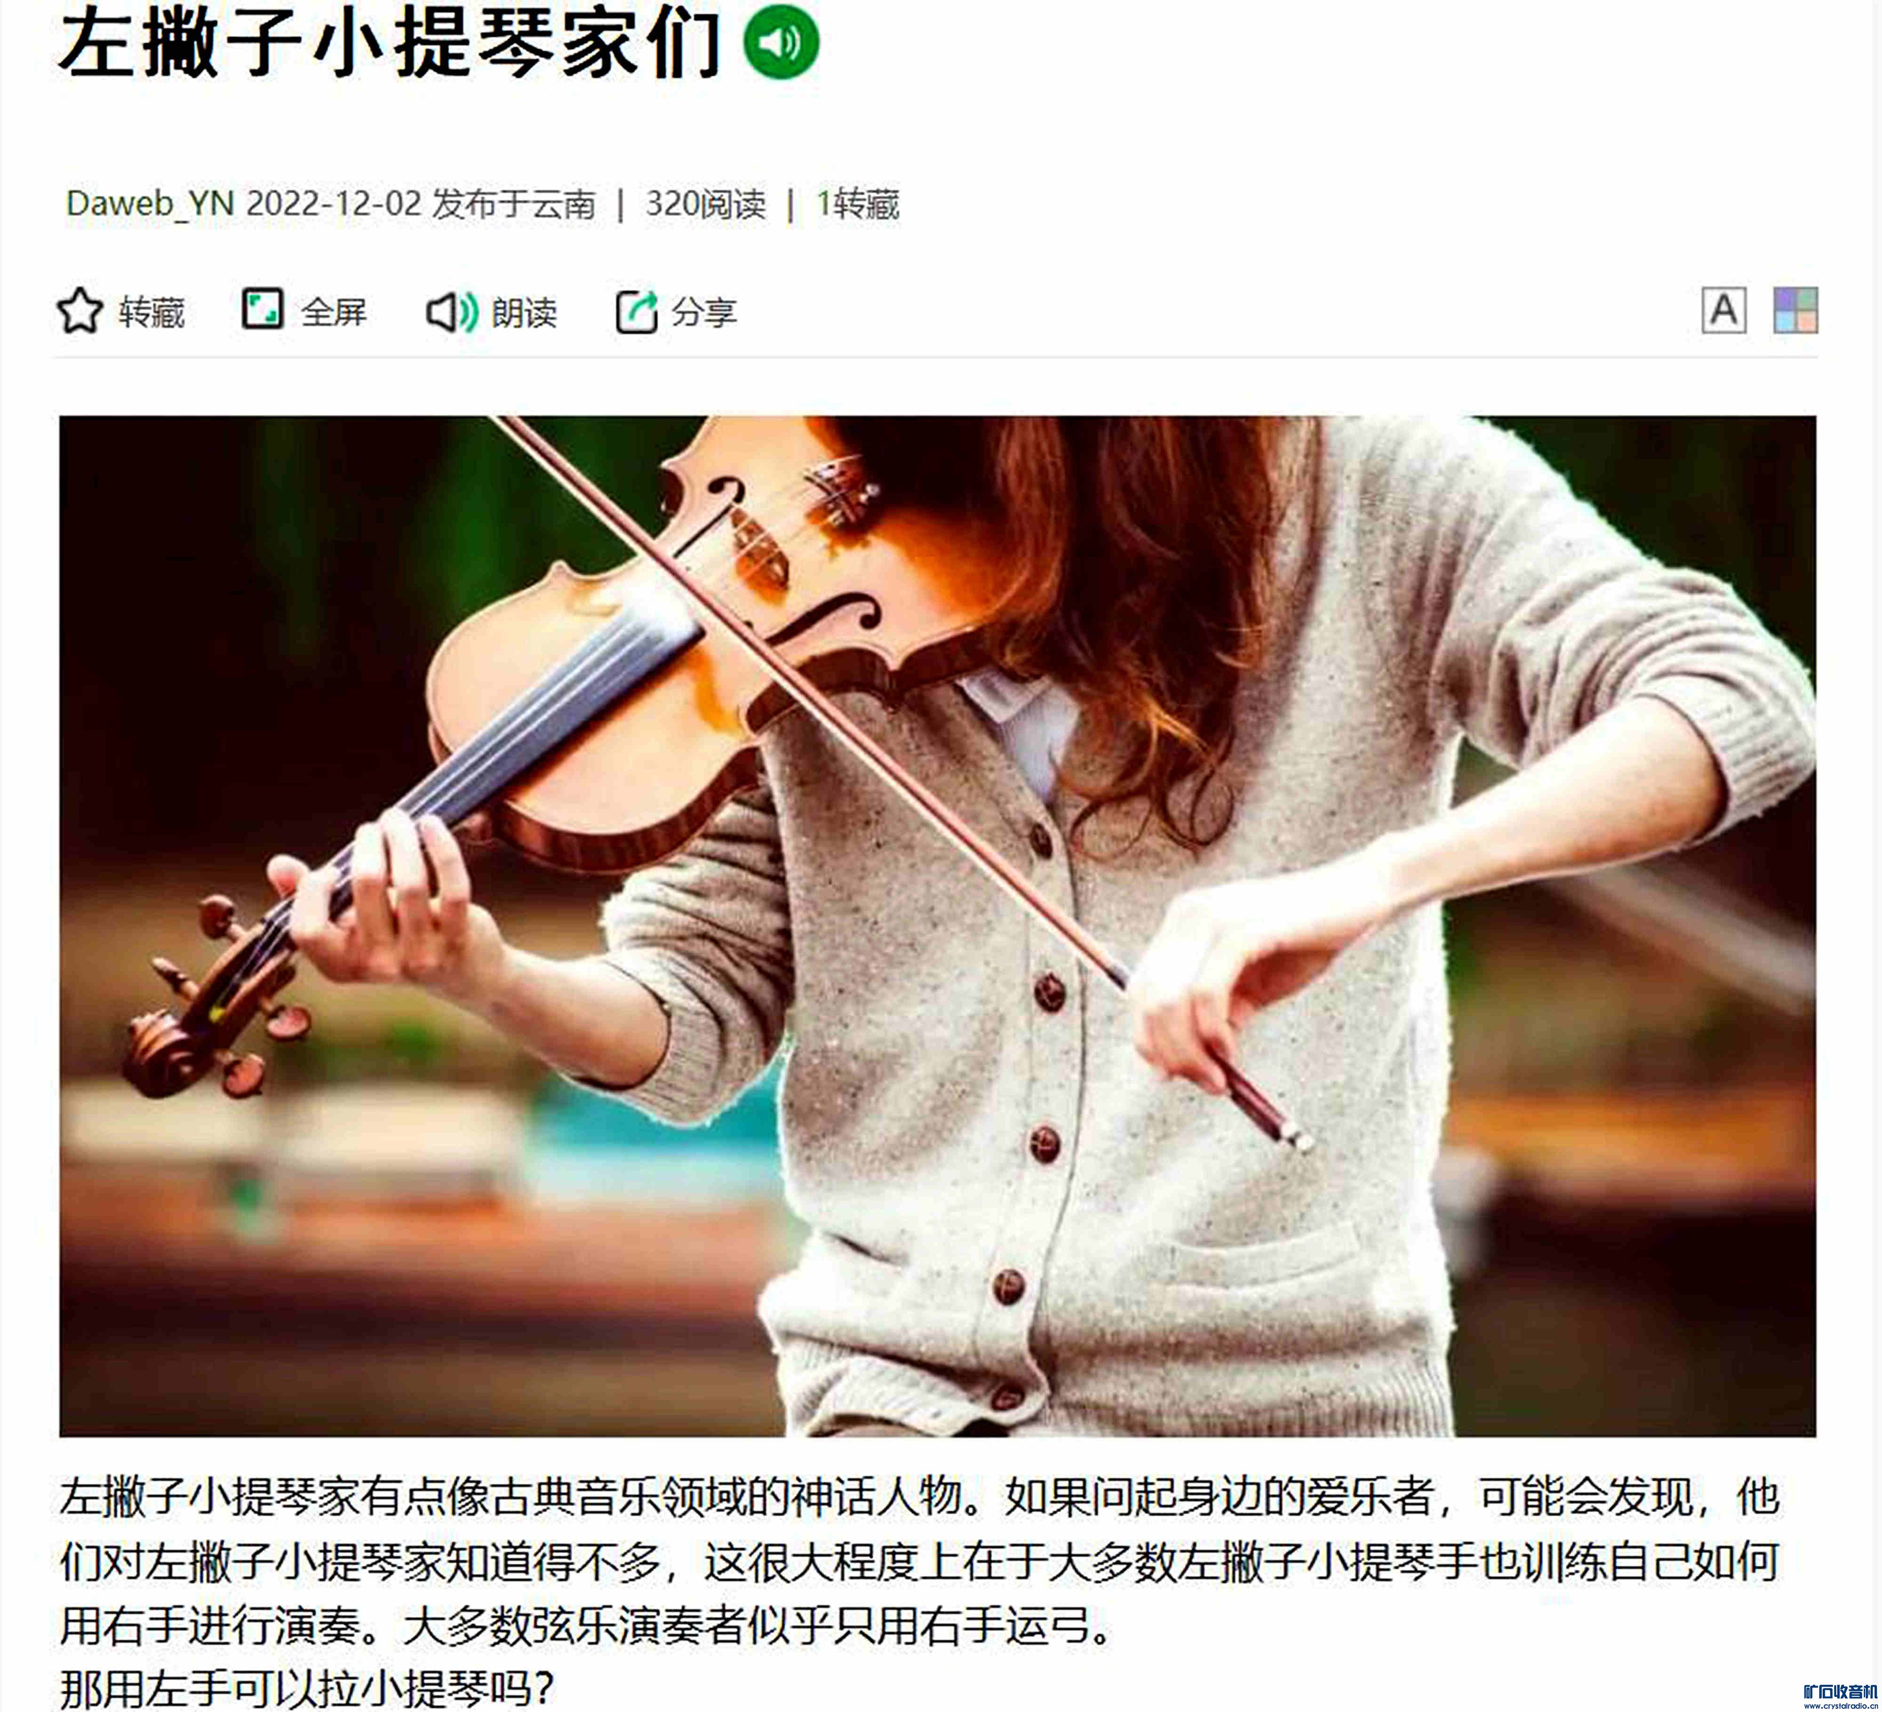Click the star icon to favorite article
This screenshot has width=1882, height=1712.
80,311
